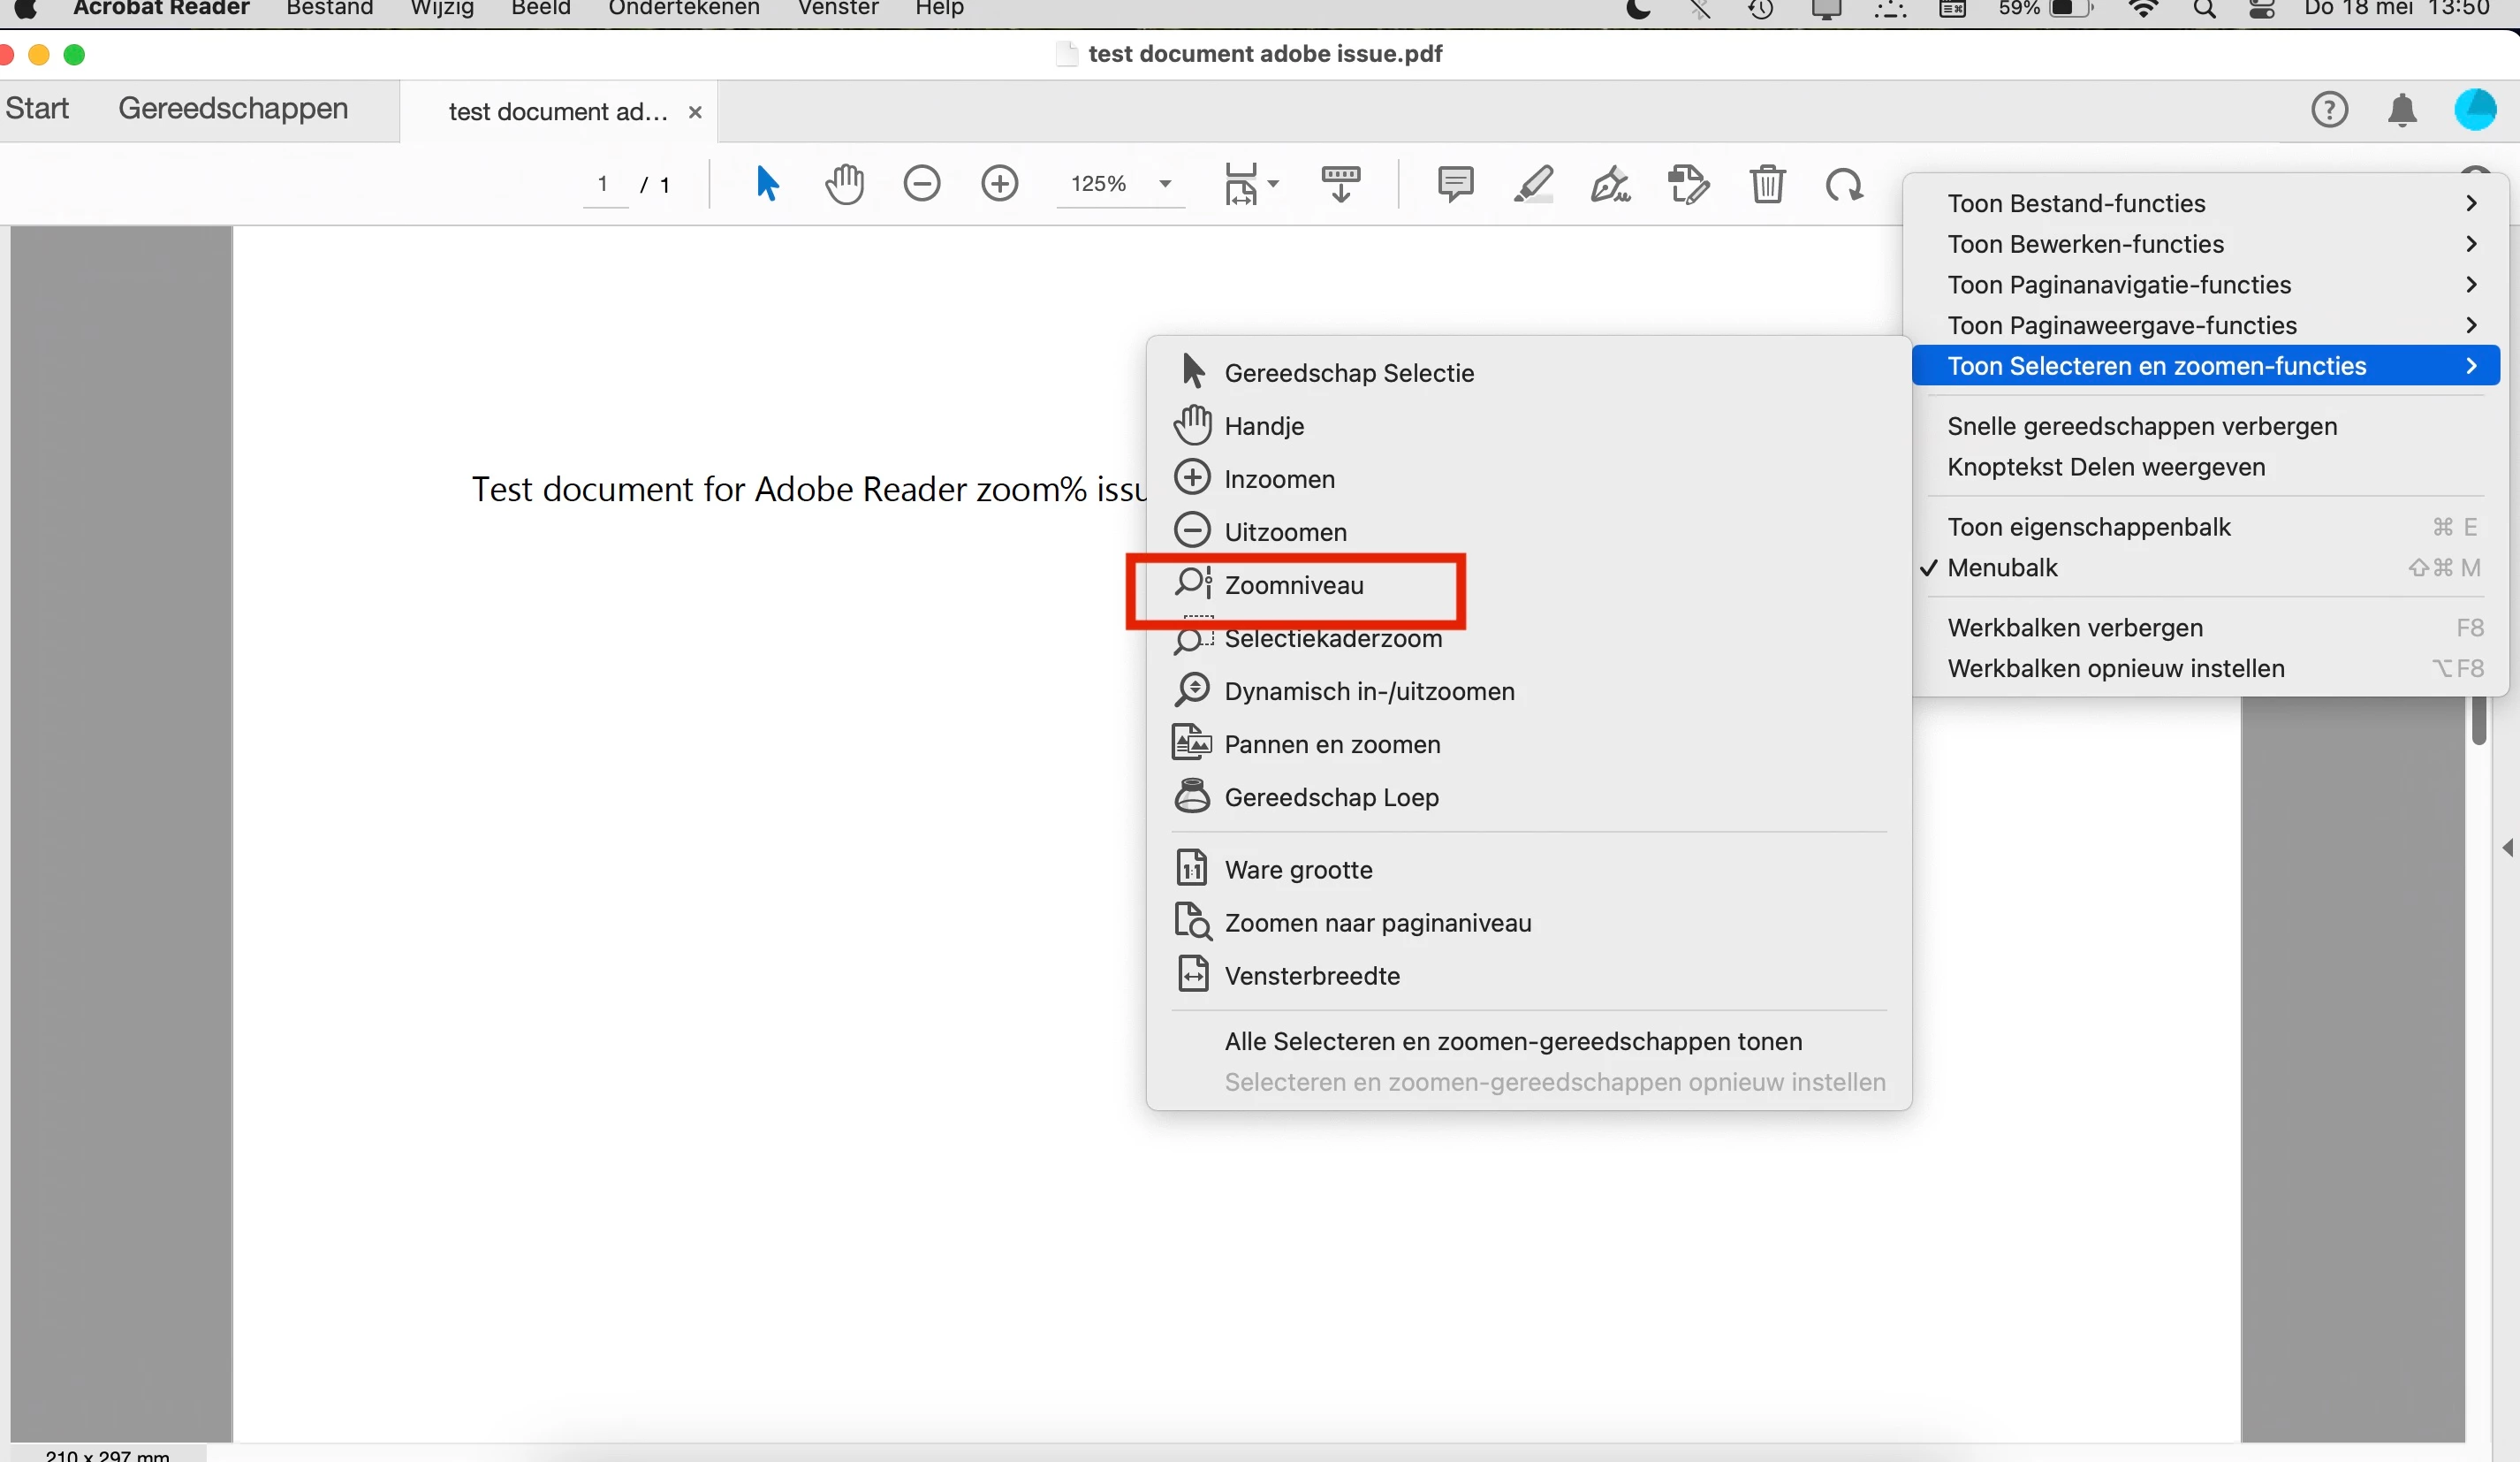Image resolution: width=2520 pixels, height=1462 pixels.
Task: Click the zoom out minus toolbar icon
Action: (921, 184)
